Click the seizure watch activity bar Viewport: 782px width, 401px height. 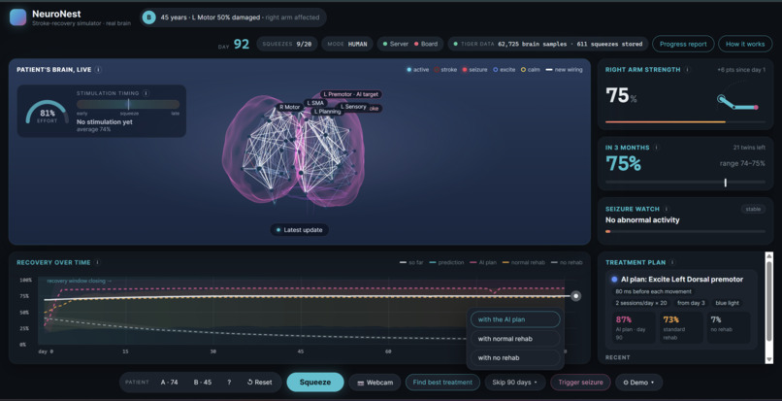[685, 232]
